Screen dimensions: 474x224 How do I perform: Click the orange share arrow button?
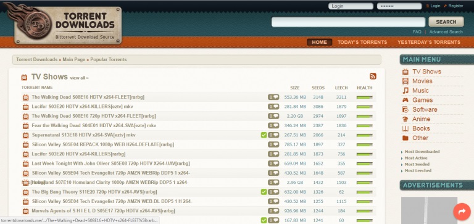[x=462, y=212]
